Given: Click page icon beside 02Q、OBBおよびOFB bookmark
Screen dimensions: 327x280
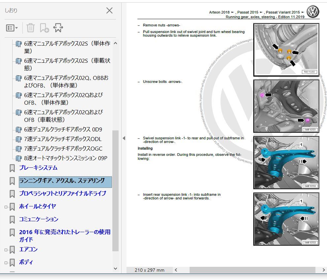Looking at the screenshot, I should (x=19, y=78).
